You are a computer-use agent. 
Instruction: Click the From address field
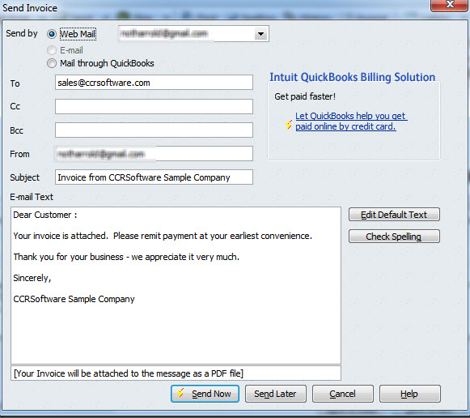click(x=154, y=154)
